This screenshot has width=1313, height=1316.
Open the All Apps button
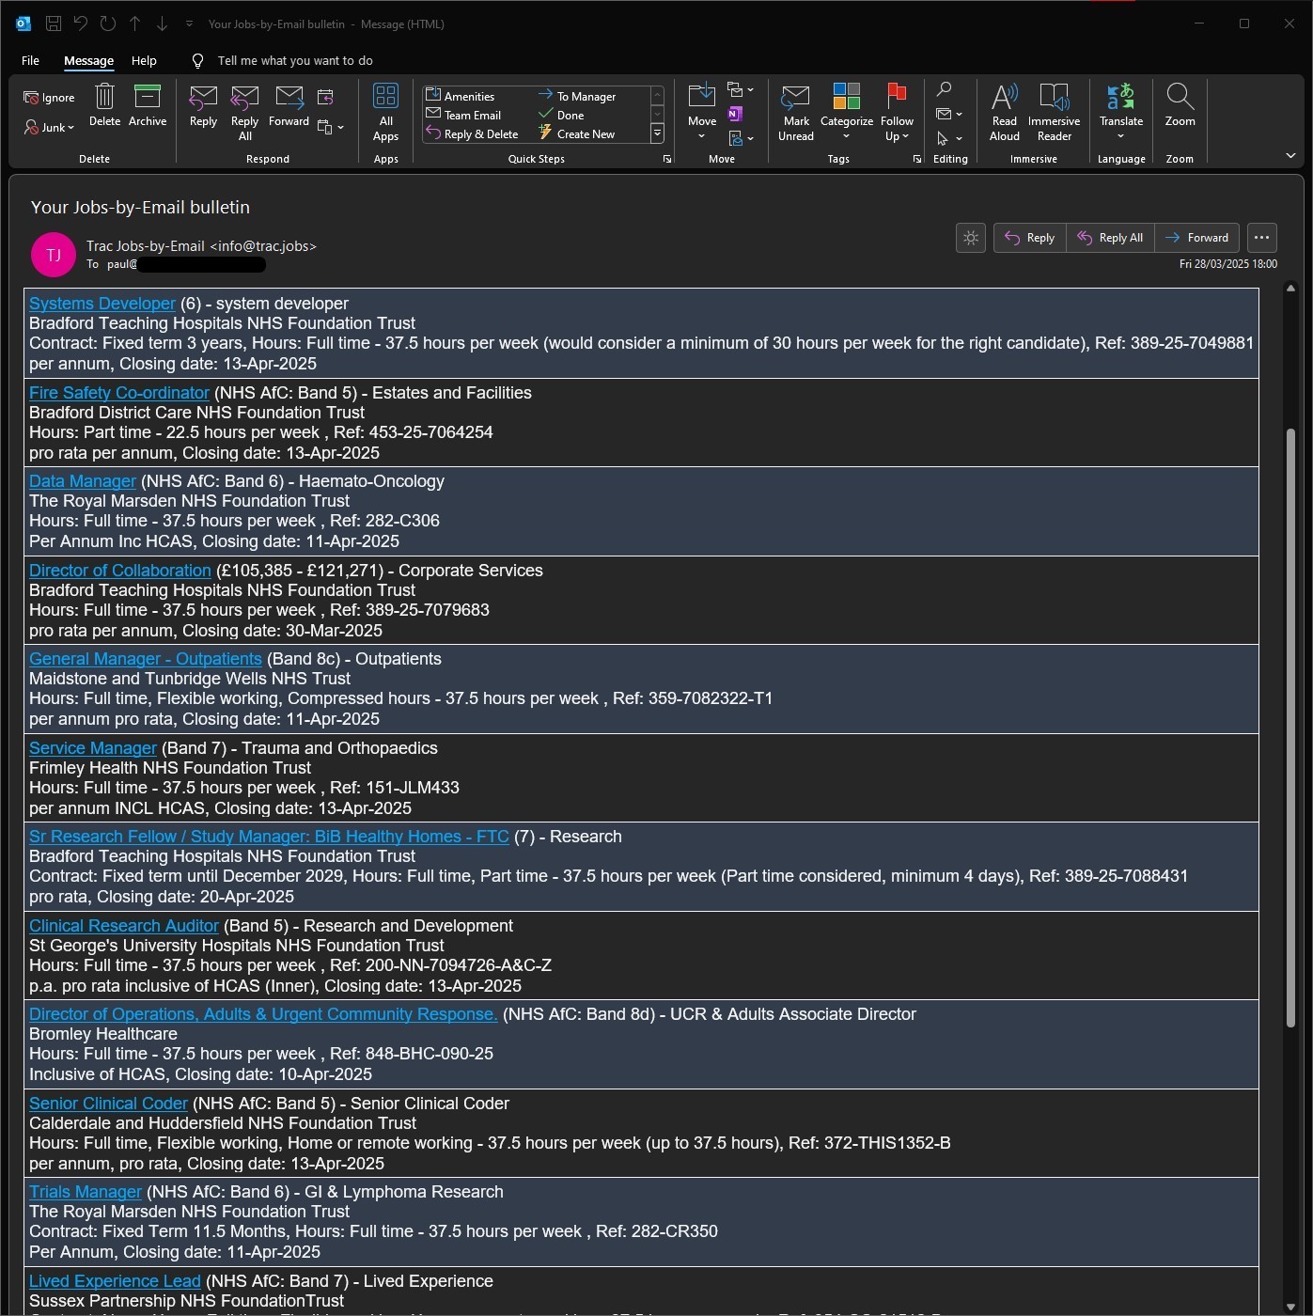point(385,112)
